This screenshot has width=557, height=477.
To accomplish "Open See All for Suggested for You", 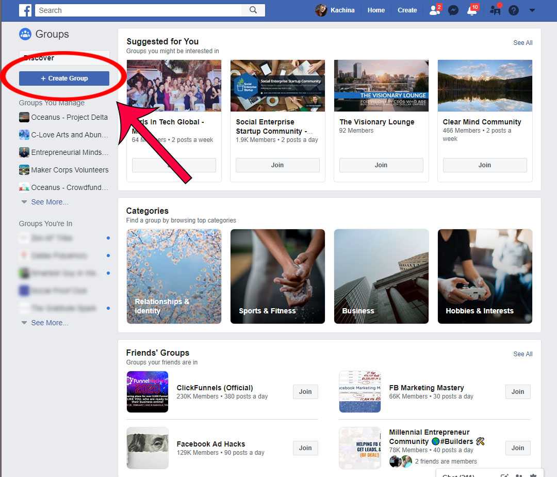I will click(522, 43).
